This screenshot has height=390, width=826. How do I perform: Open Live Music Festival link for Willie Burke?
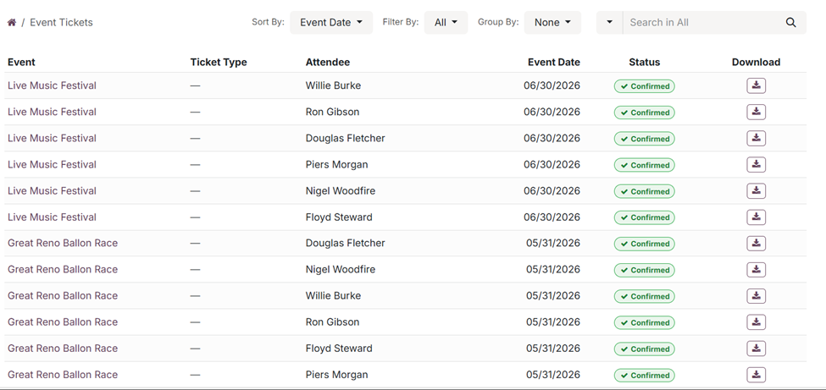click(x=52, y=85)
